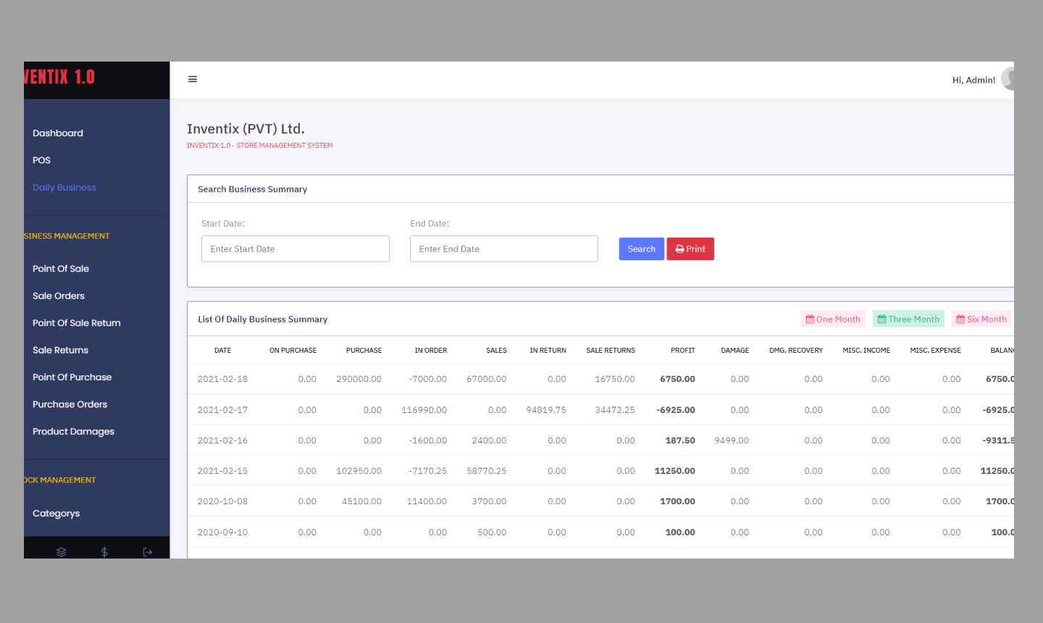Click the layers stack icon in the sidebar footer
1043x623 pixels.
click(x=62, y=552)
